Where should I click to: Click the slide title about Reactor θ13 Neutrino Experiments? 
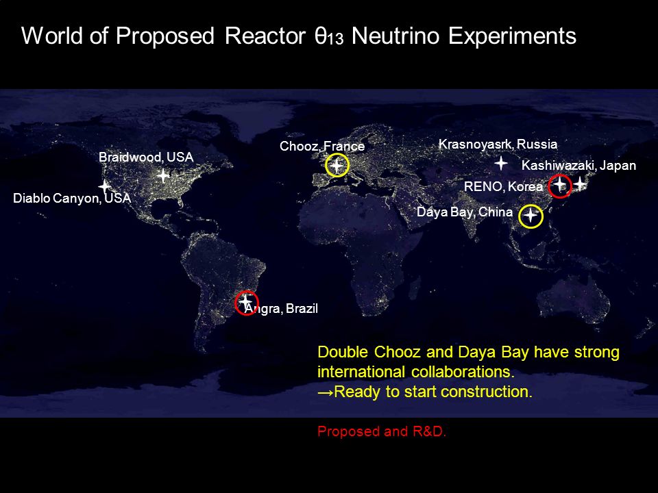[x=298, y=36]
